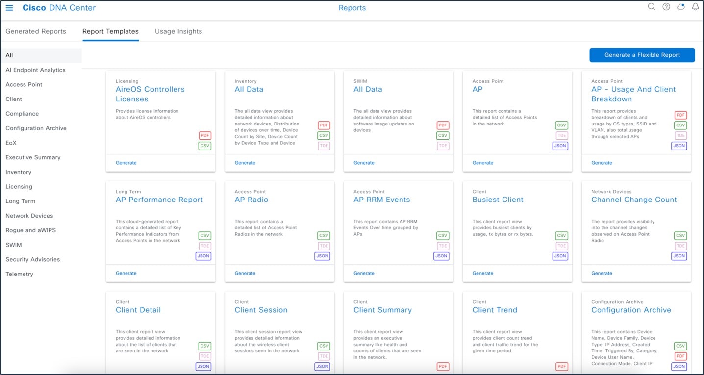Click TDE badge on Client Detail card
Screen dimensions: 704x375
point(205,356)
